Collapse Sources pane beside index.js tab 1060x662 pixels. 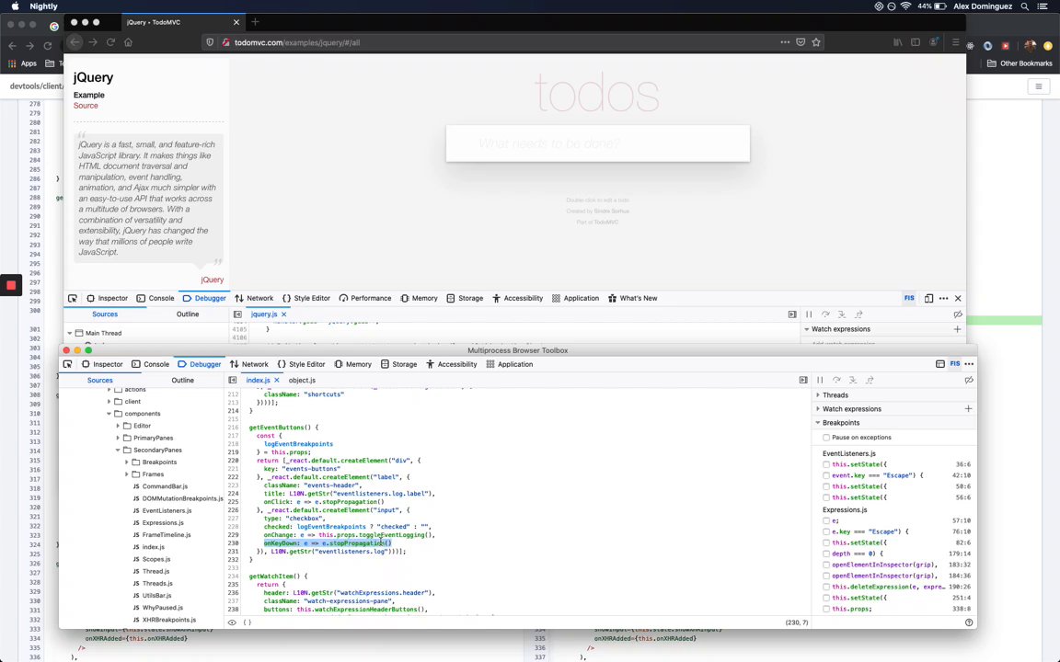pyautogui.click(x=233, y=381)
